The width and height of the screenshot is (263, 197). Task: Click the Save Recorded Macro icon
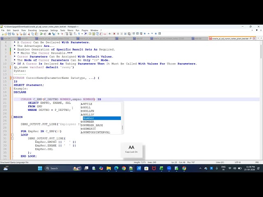pos(129,34)
